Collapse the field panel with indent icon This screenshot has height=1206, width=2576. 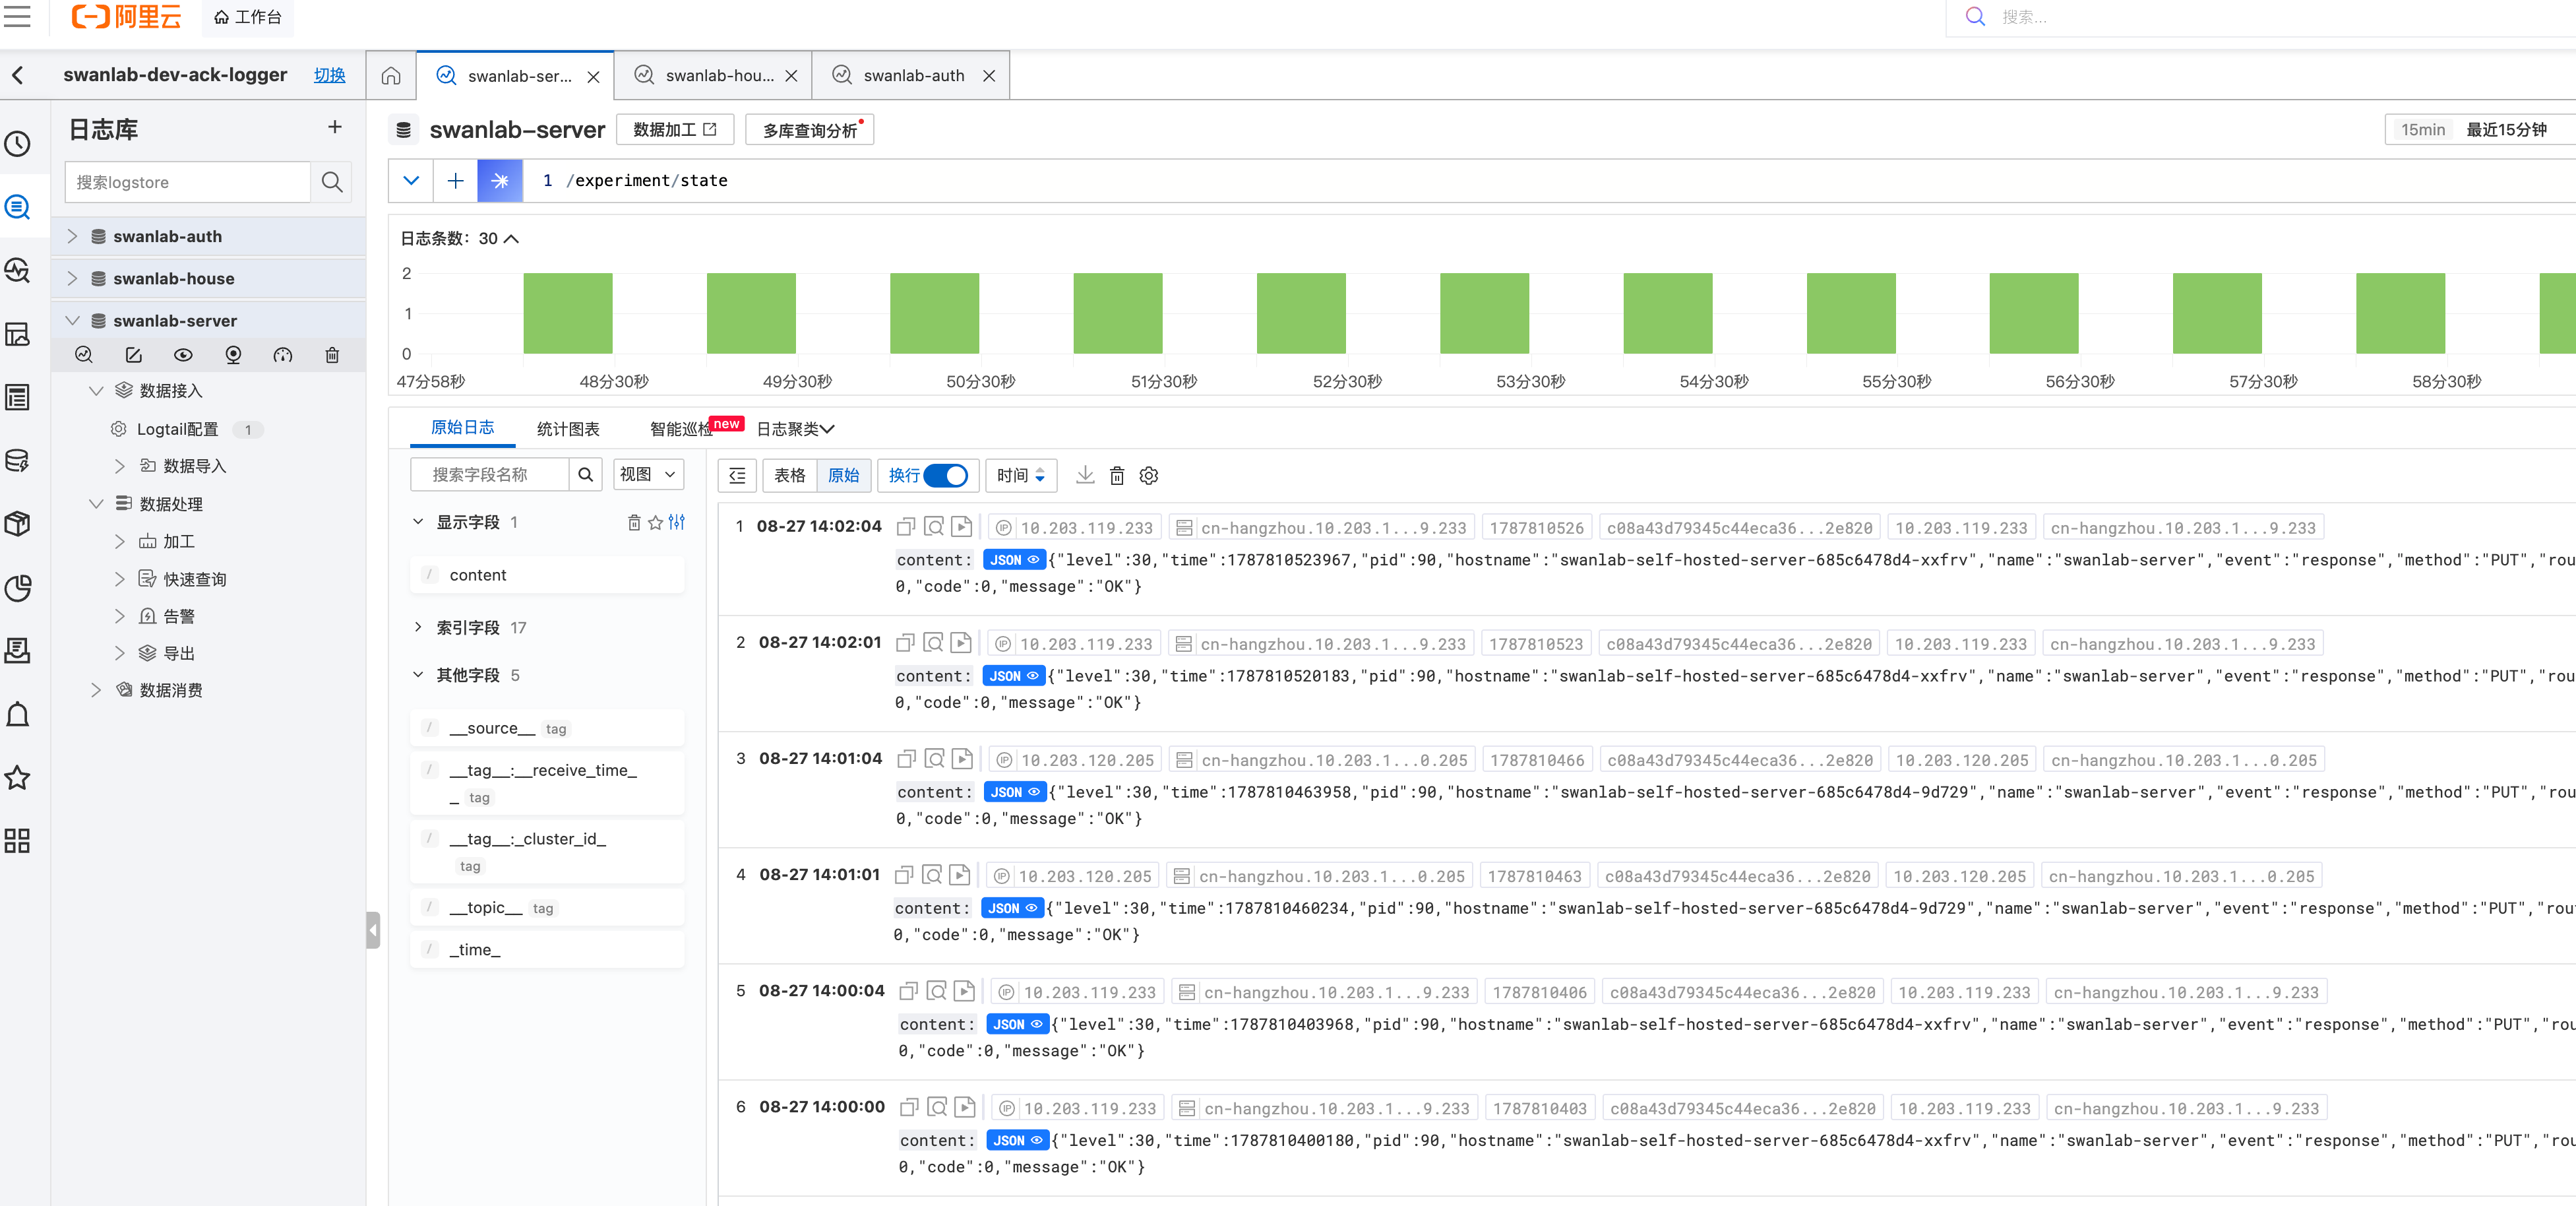(x=737, y=476)
